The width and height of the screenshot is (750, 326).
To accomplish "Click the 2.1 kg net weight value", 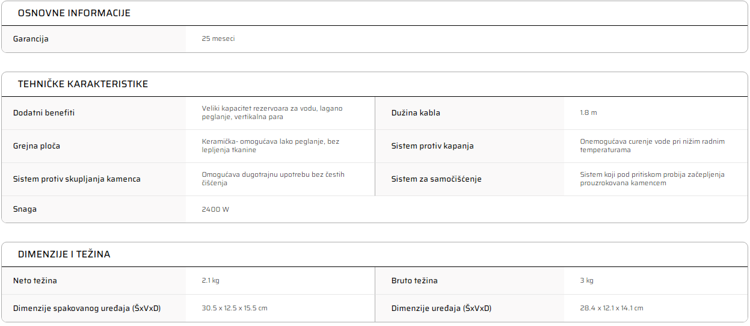I will click(x=211, y=281).
